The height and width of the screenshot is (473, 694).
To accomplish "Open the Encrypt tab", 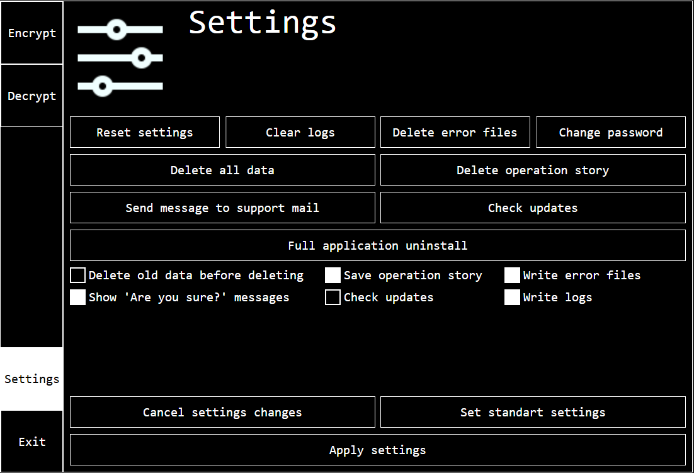I will 32,33.
